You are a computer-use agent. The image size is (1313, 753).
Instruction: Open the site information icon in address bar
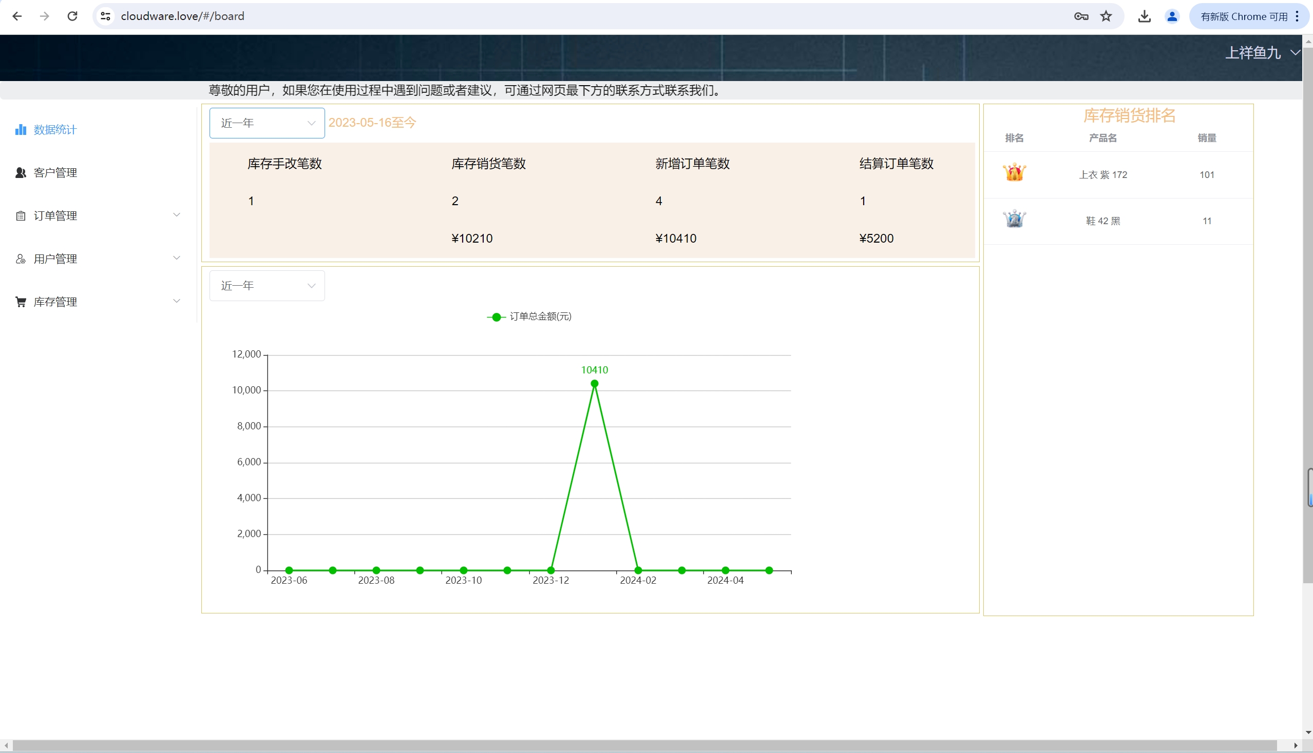tap(106, 16)
